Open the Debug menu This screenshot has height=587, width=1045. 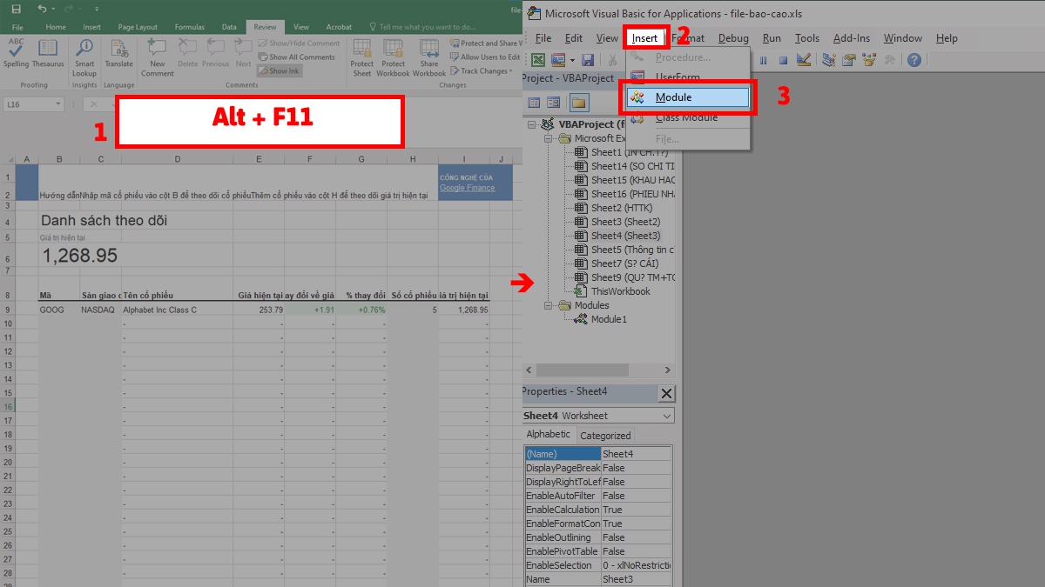pos(733,37)
